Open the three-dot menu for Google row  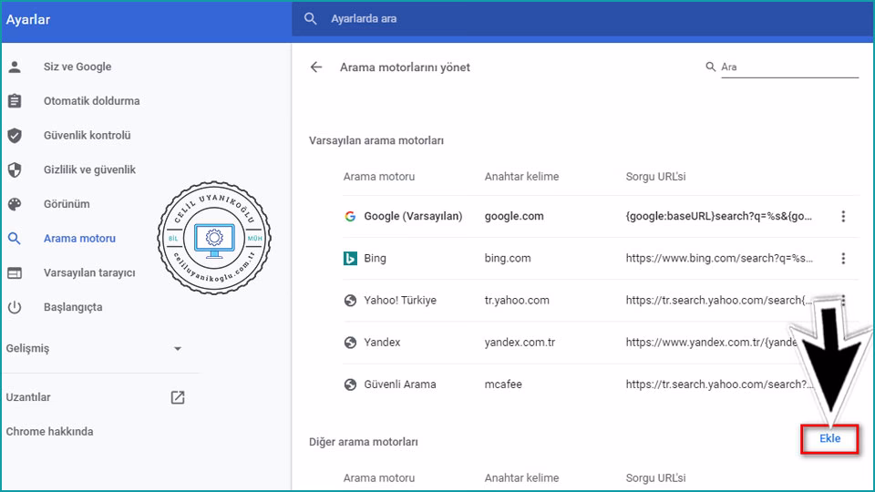click(843, 217)
